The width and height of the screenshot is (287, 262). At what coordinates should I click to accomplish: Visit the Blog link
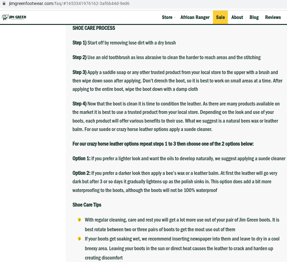254,17
